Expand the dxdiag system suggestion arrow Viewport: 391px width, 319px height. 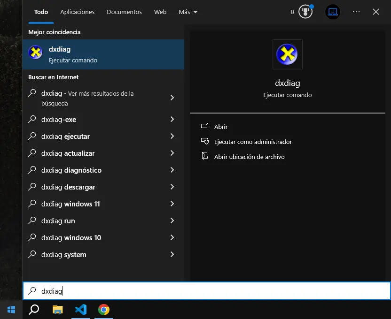point(172,255)
